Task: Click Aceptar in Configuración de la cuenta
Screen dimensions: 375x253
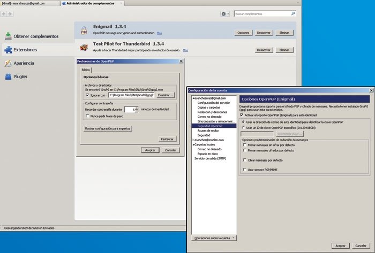Action: (x=341, y=246)
